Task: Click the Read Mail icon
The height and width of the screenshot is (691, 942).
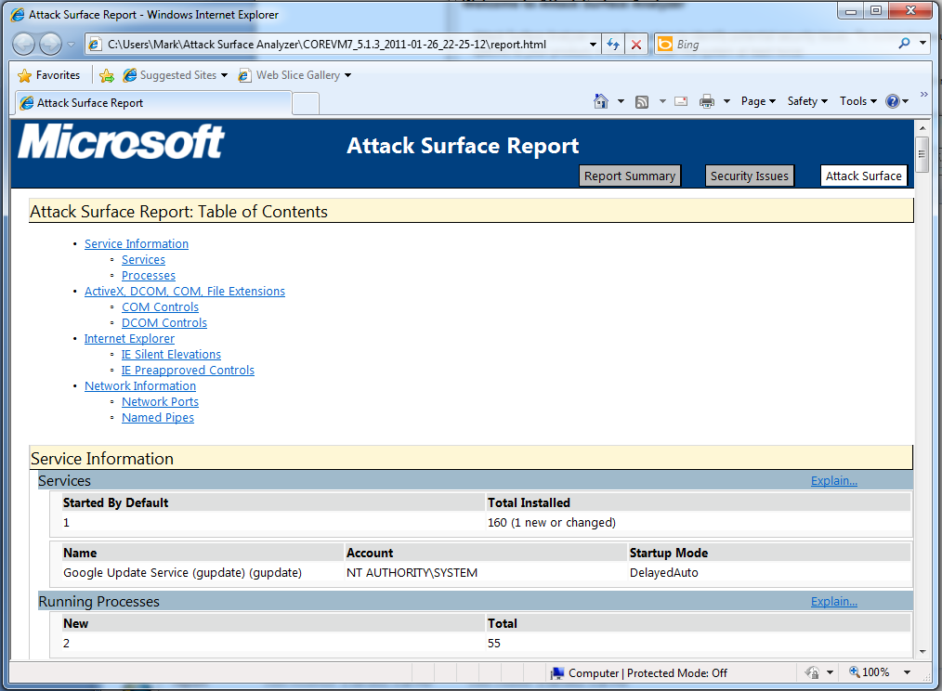Action: 681,101
